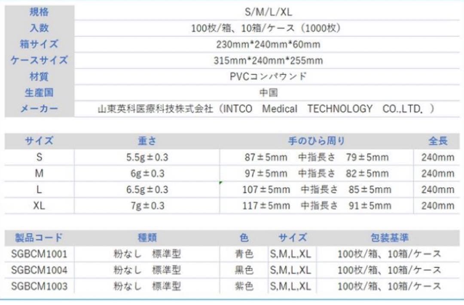Select 100枚/箱、10箱/ケース(1000枚) in the 入数 row
The width and height of the screenshot is (464, 305).
tap(266, 28)
